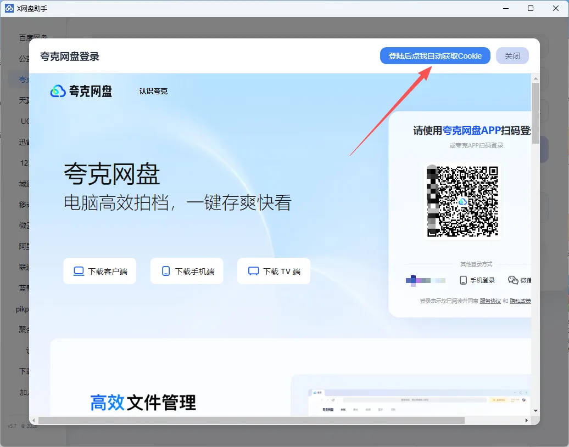The height and width of the screenshot is (447, 569).
Task: Minimize the X网盘助手 window
Action: tap(505, 8)
